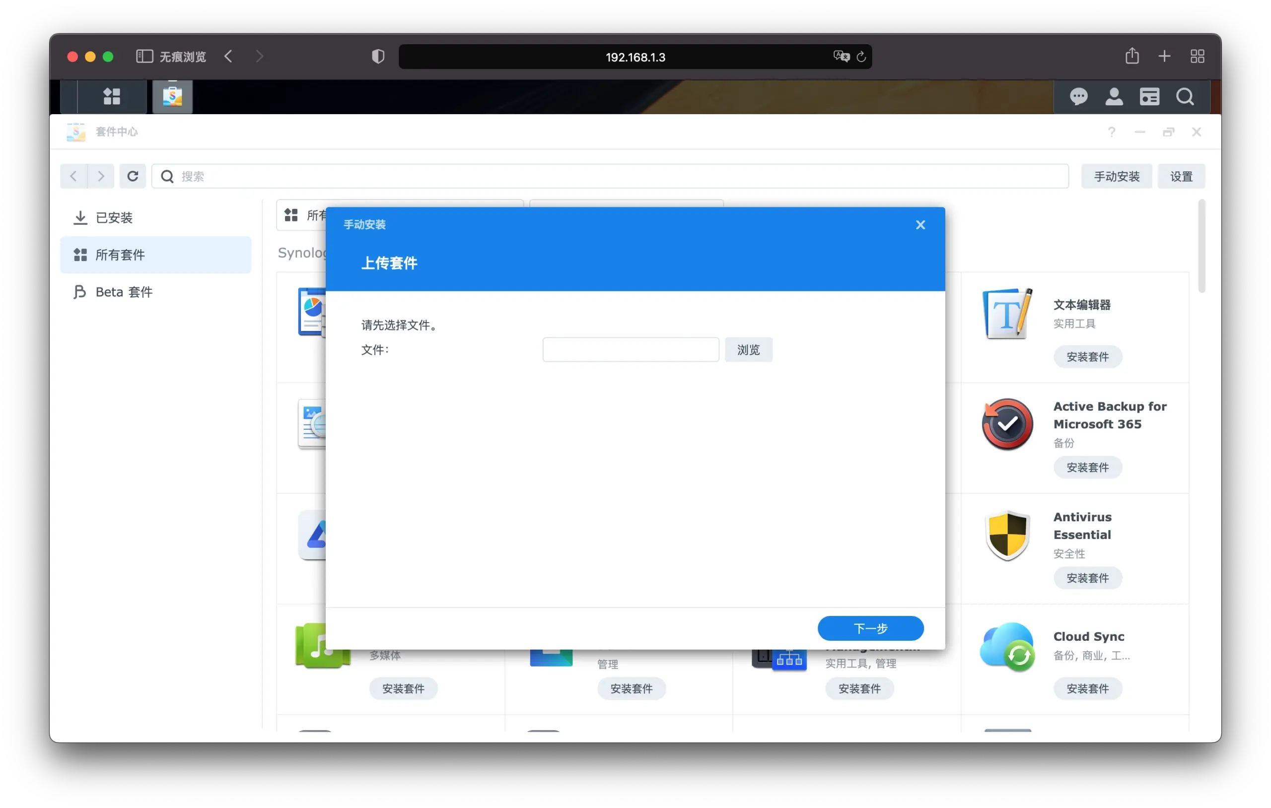The image size is (1271, 808).
Task: Click Antivirus Essential shield icon
Action: coord(1007,535)
